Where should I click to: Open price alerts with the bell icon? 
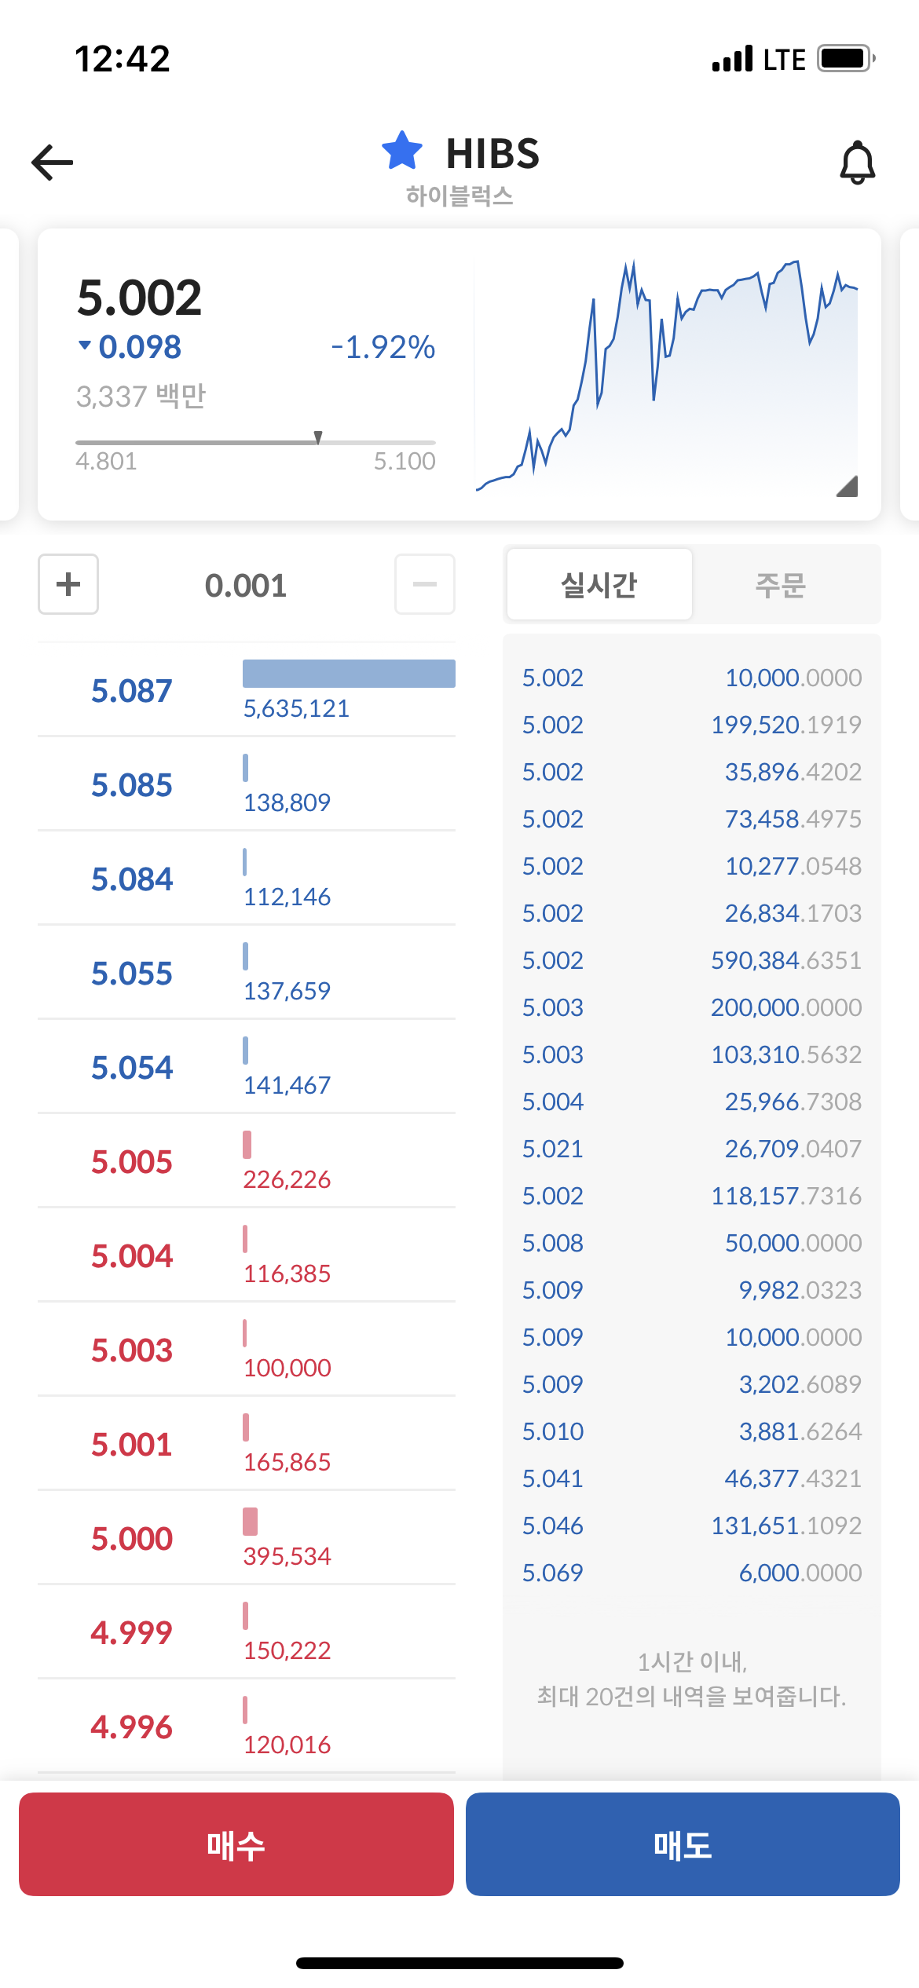(858, 163)
